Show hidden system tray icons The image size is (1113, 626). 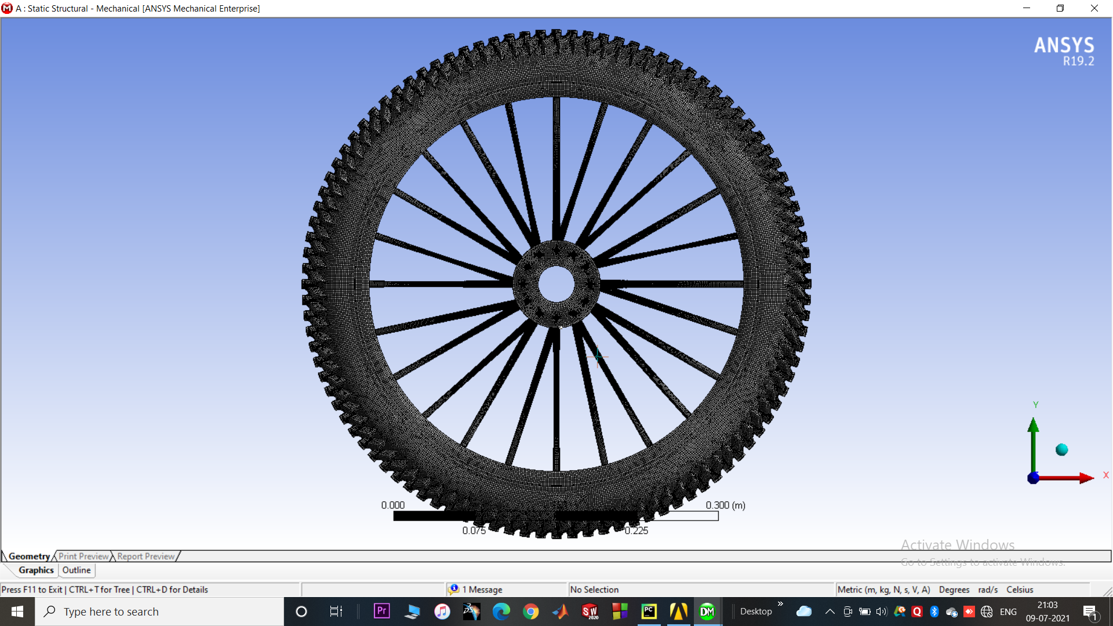click(830, 612)
